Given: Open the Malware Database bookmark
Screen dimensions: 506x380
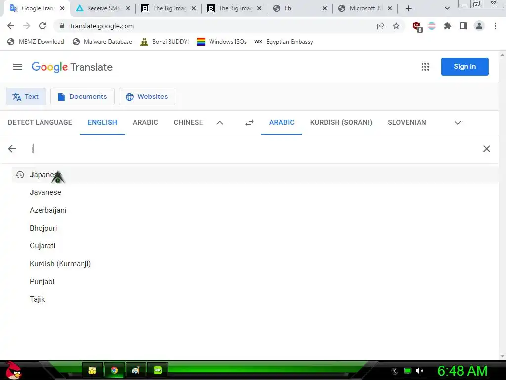Looking at the screenshot, I should coord(103,42).
